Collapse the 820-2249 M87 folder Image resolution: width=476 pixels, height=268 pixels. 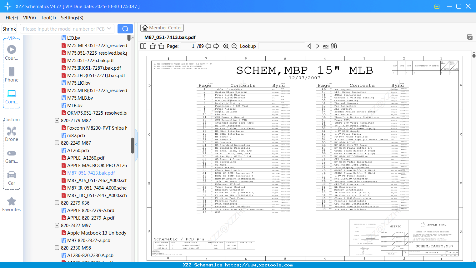pos(57,143)
